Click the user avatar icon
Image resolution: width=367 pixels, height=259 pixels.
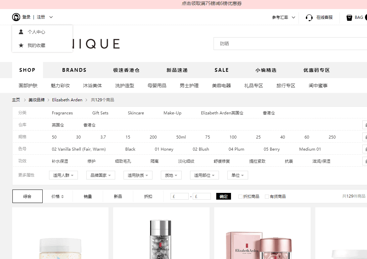16,17
